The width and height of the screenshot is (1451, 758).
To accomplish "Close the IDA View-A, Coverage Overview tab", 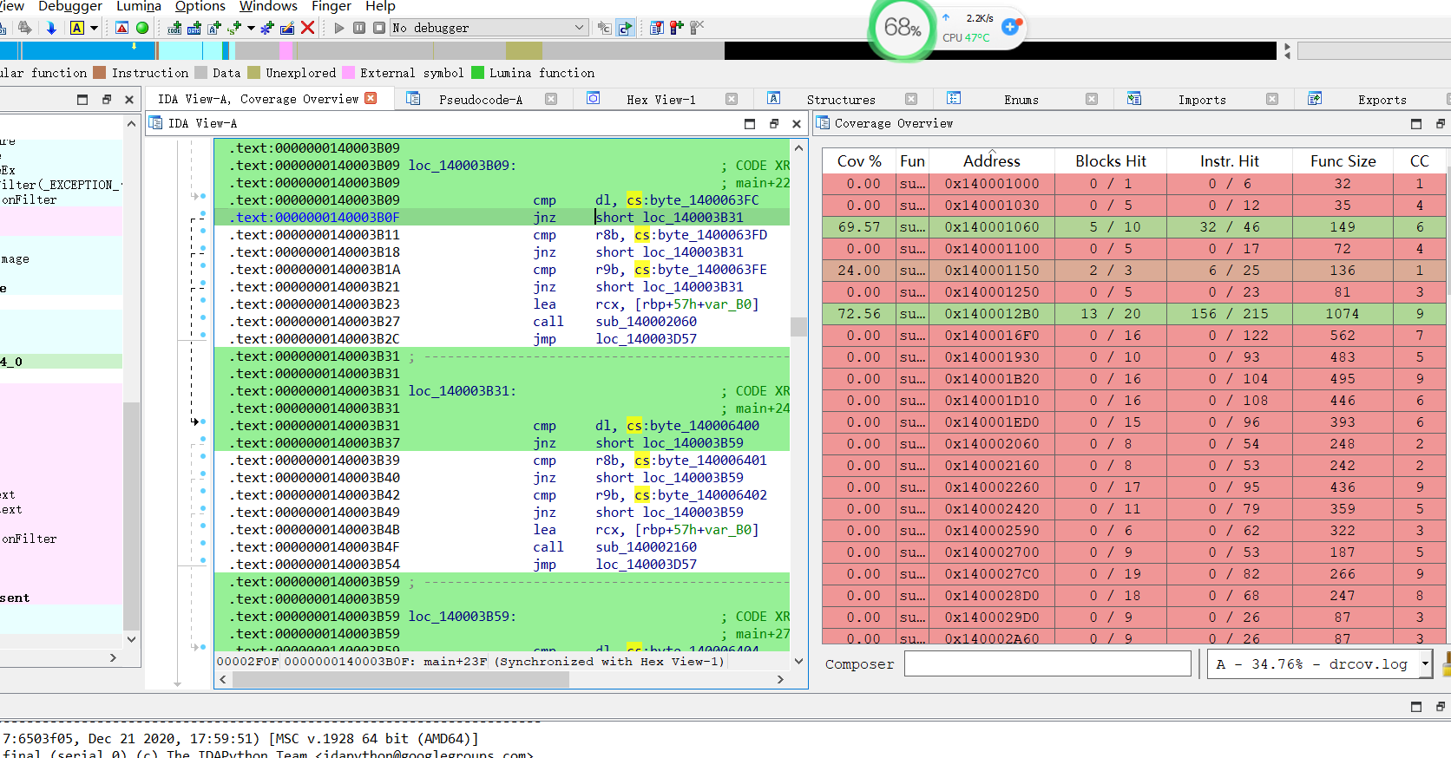I will pyautogui.click(x=371, y=98).
